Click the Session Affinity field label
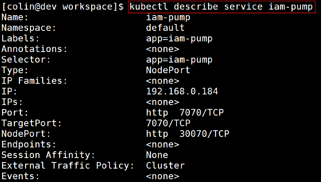Image resolution: width=321 pixels, height=182 pixels. coord(49,155)
